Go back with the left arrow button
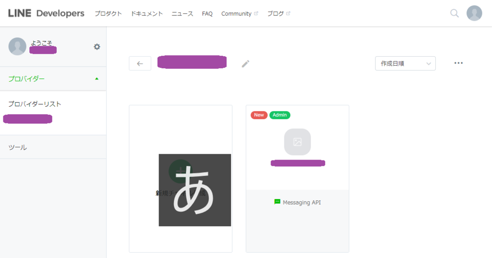 click(140, 63)
